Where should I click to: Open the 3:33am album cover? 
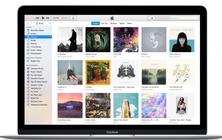[x=98, y=72]
